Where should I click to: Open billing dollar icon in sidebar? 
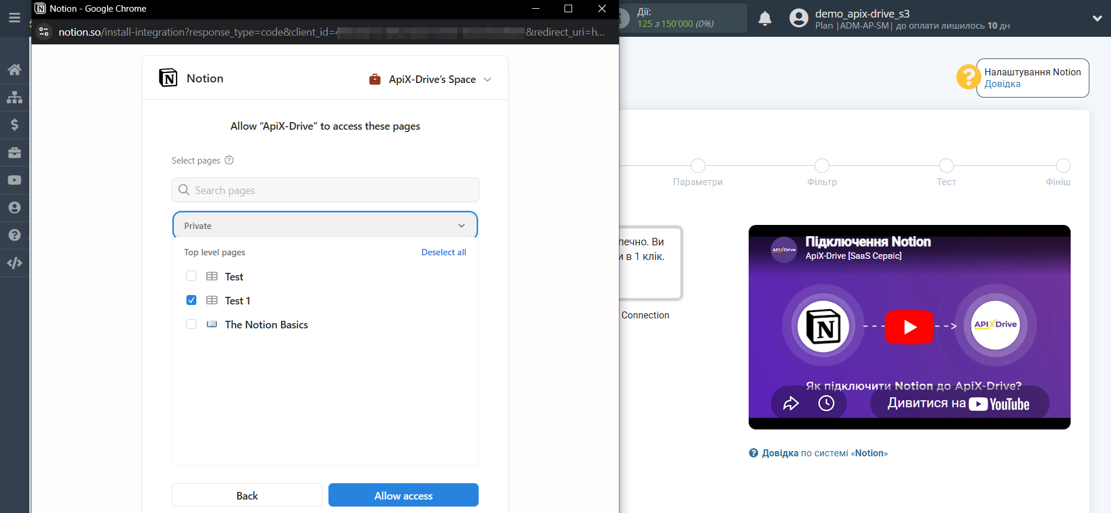15,124
